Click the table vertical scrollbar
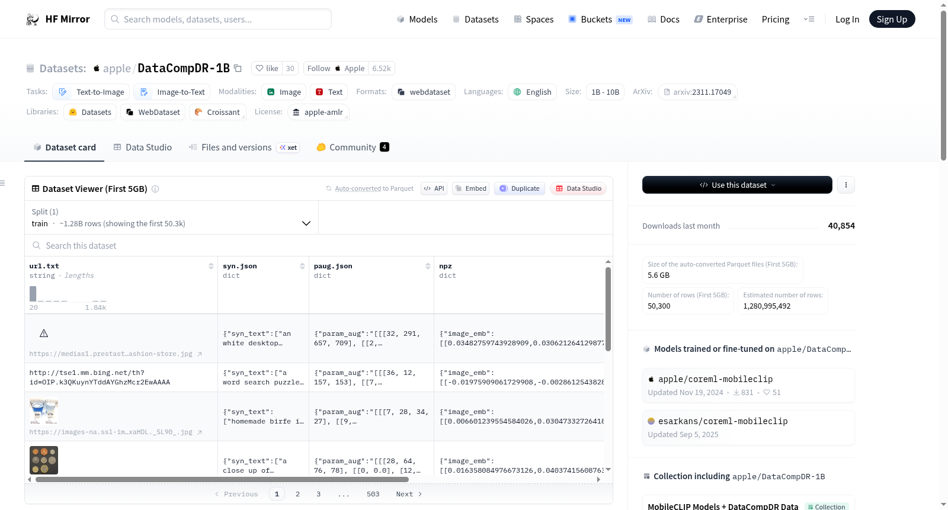Image resolution: width=948 pixels, height=510 pixels. click(x=608, y=309)
